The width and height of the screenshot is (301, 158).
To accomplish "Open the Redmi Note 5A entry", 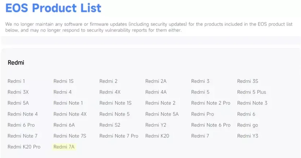I will point(162,114).
